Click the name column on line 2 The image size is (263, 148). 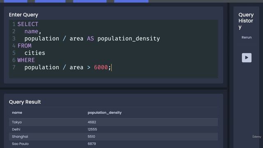click(31, 31)
